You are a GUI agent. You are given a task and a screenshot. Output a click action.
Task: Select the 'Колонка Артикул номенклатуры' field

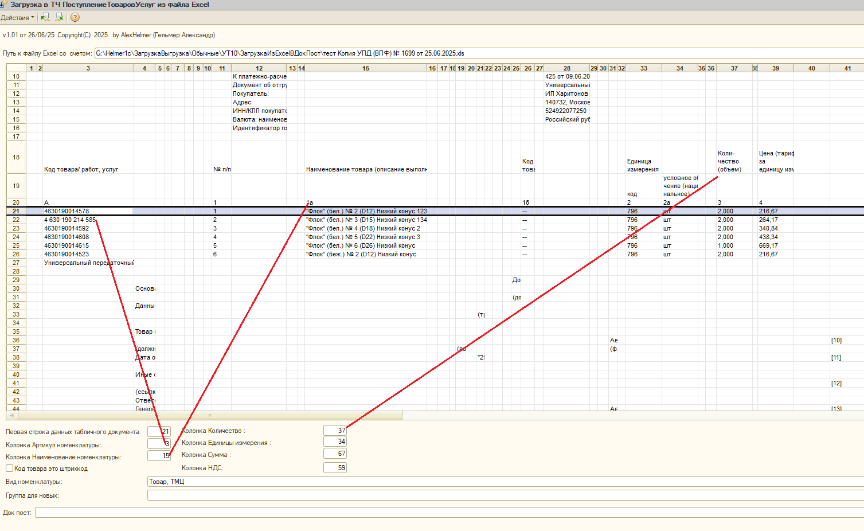(159, 444)
